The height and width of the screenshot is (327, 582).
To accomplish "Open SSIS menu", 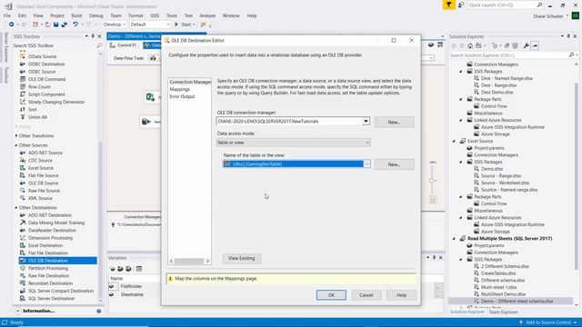I will (x=155, y=15).
